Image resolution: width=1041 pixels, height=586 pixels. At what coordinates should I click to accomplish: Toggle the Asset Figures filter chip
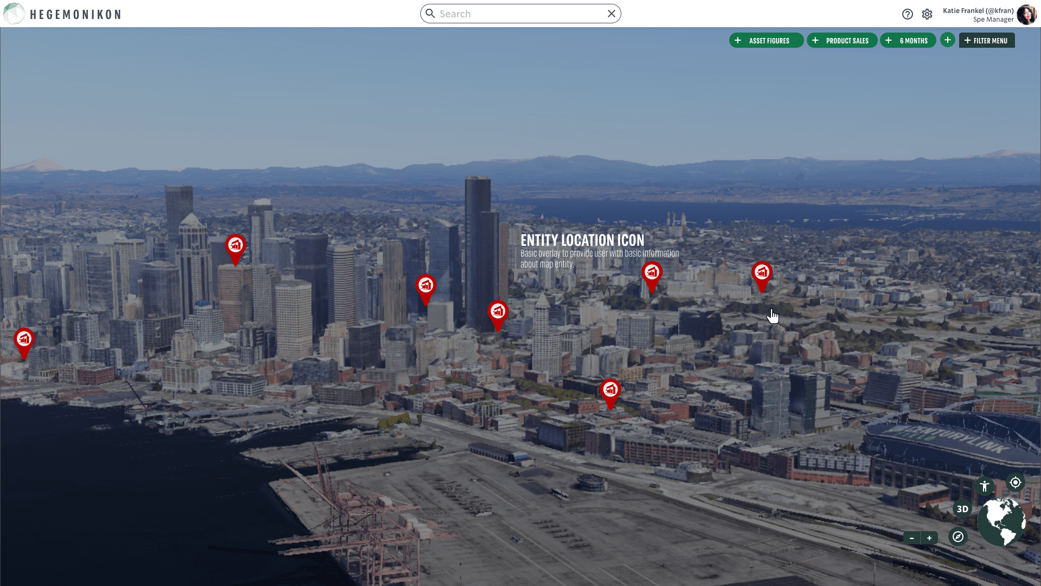(x=766, y=41)
